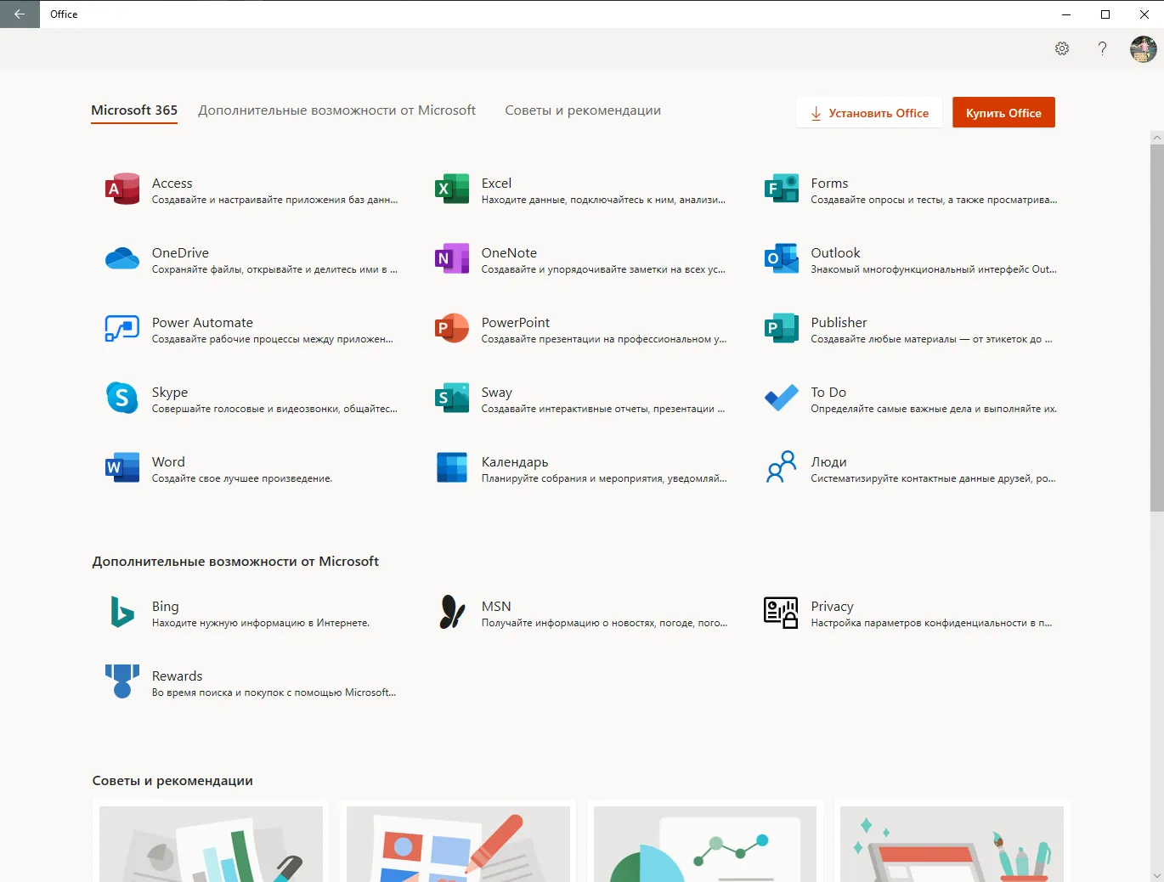Open the Publisher icon
The height and width of the screenshot is (882, 1164).
(x=782, y=328)
